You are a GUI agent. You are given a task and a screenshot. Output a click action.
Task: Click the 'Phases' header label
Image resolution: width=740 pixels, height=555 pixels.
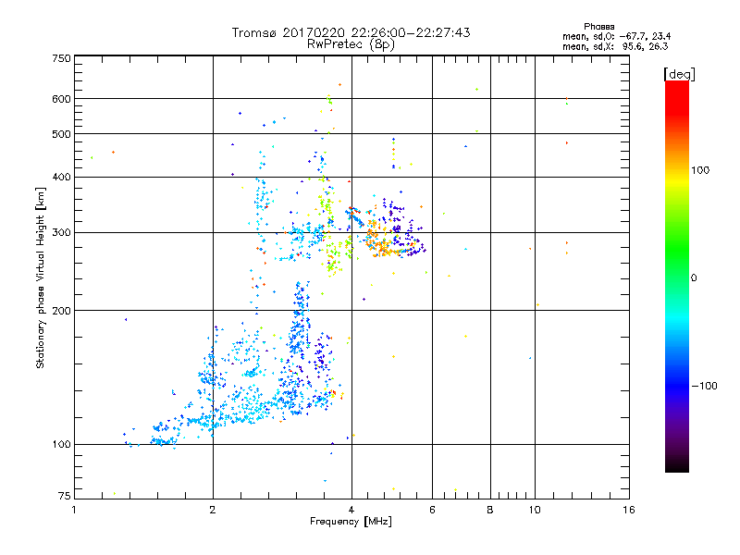[x=598, y=27]
